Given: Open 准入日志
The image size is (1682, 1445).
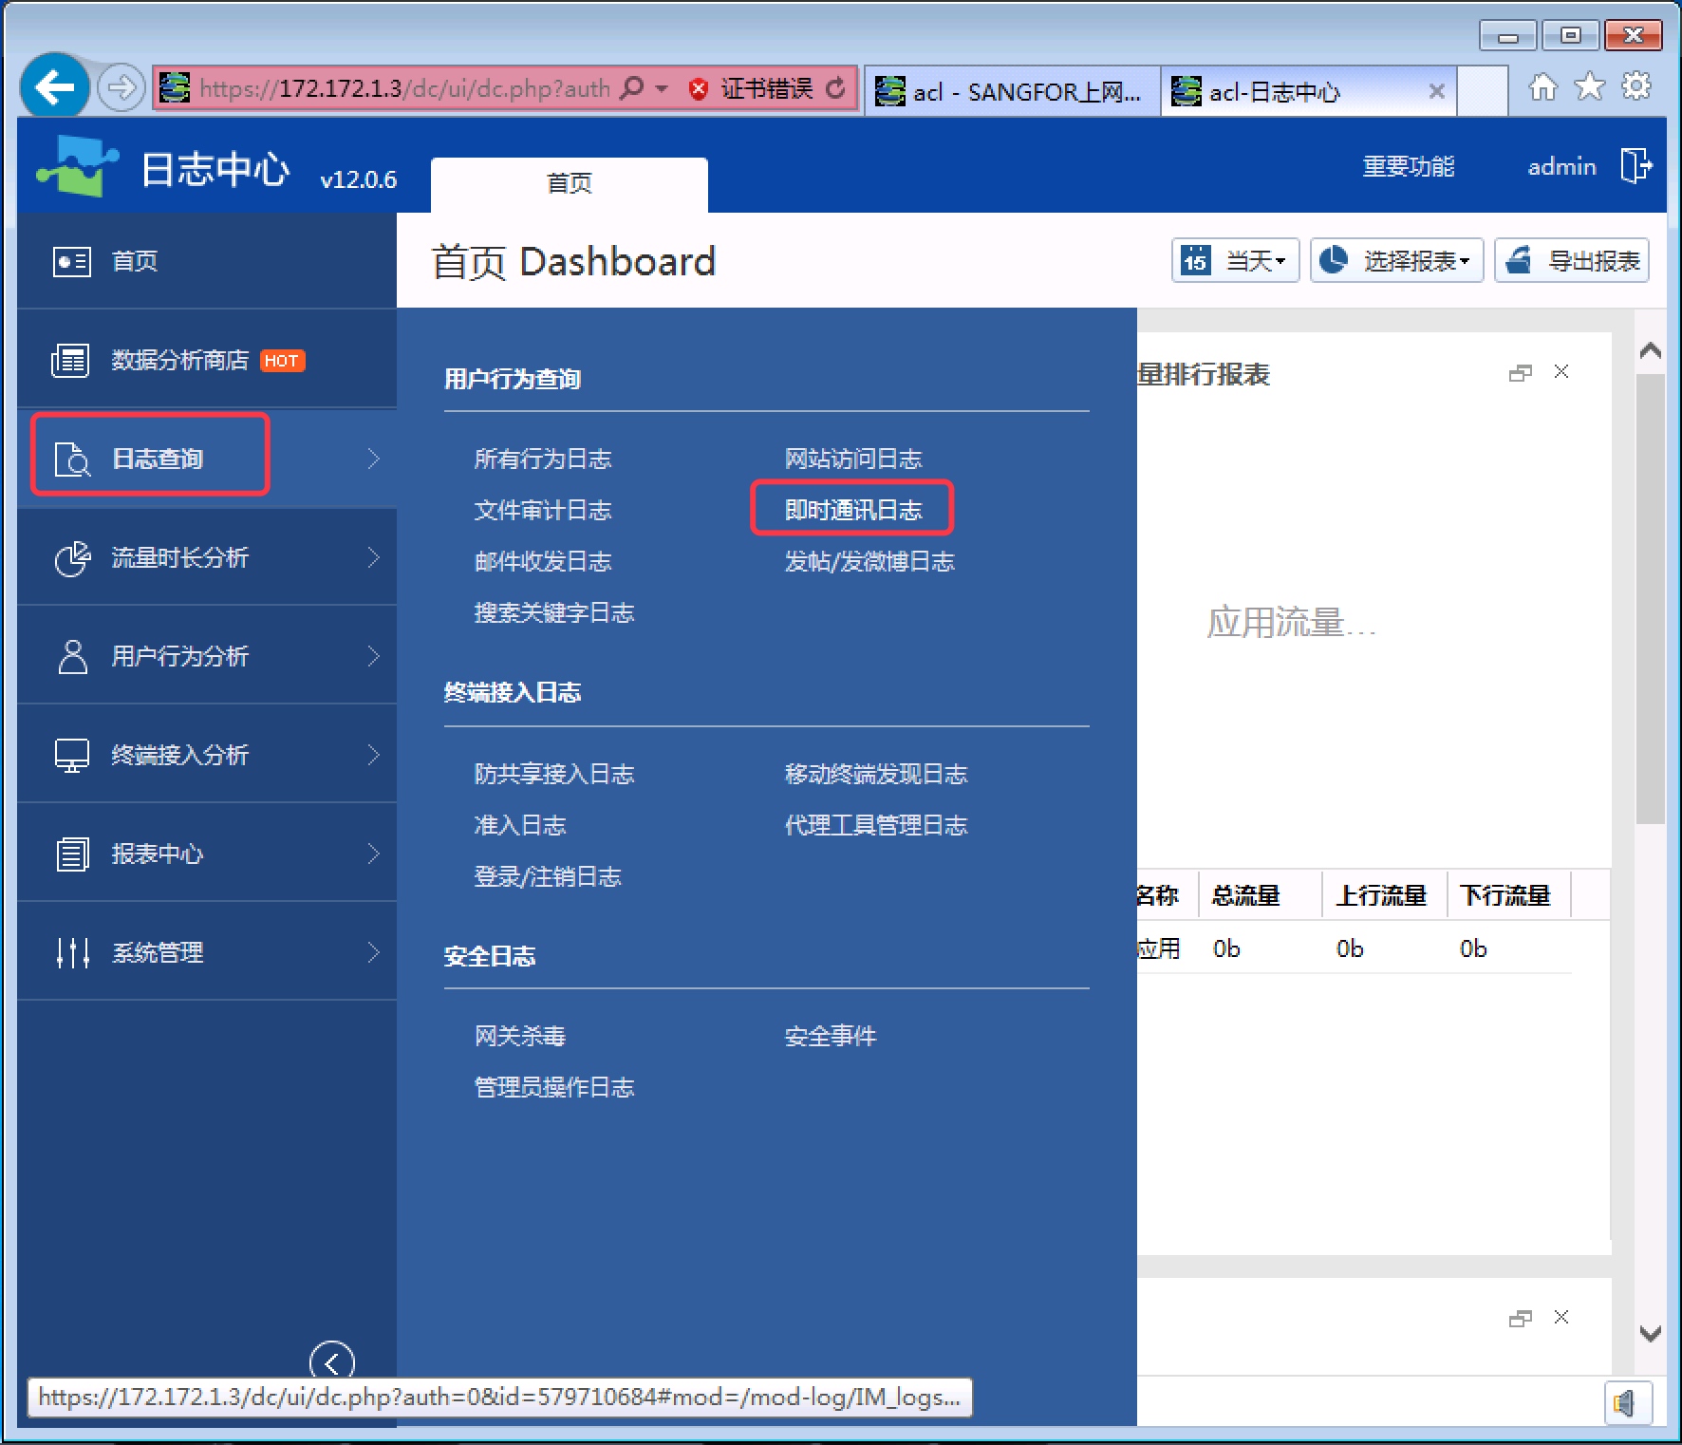Looking at the screenshot, I should (520, 826).
